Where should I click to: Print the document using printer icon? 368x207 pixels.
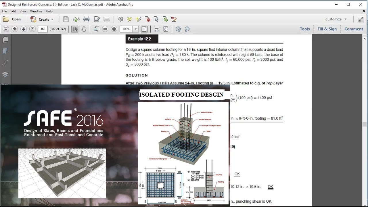click(87, 19)
